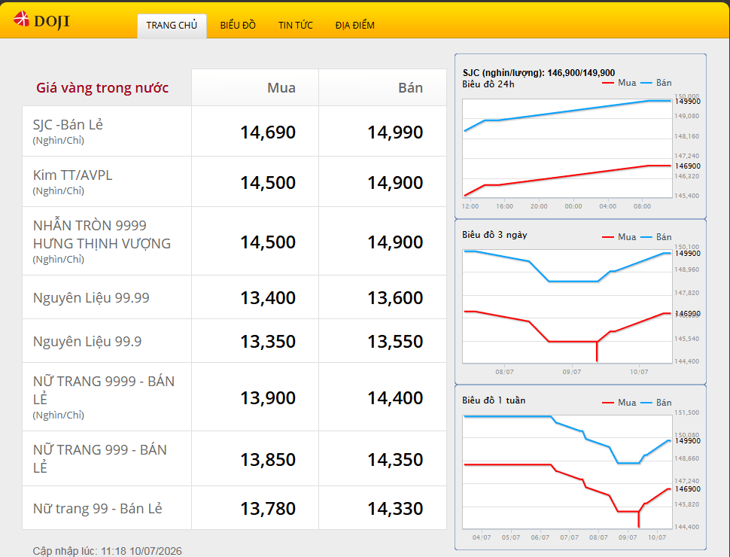Viewport: 730px width, 557px height.
Task: Go to the ĐỊA ĐIỂM tab
Action: tap(354, 26)
